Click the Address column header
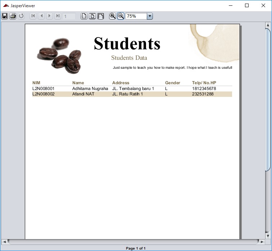Image resolution: width=272 pixels, height=251 pixels. (121, 83)
